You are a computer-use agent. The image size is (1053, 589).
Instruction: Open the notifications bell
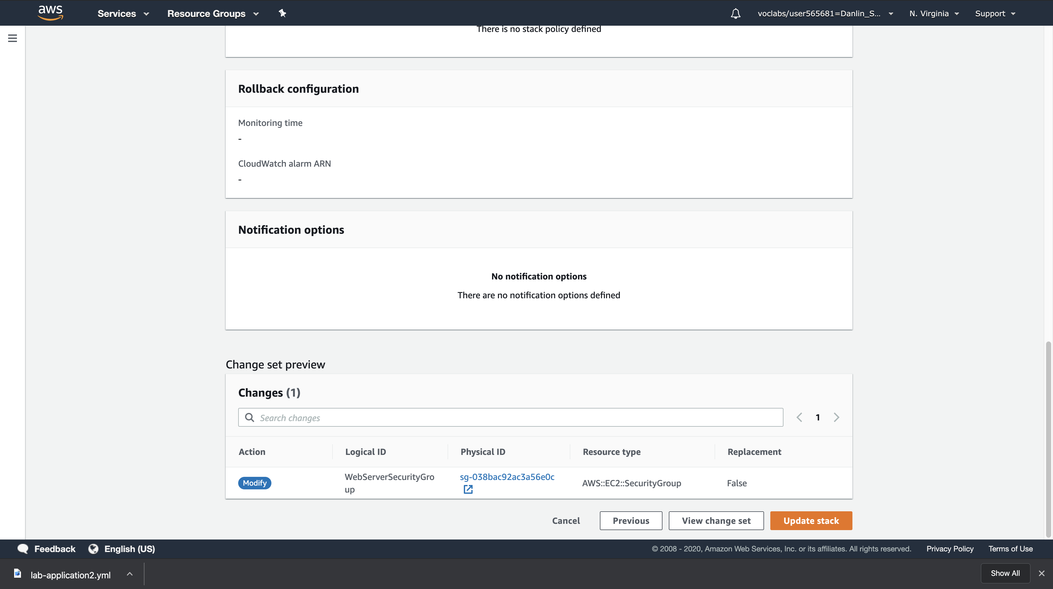coord(736,13)
